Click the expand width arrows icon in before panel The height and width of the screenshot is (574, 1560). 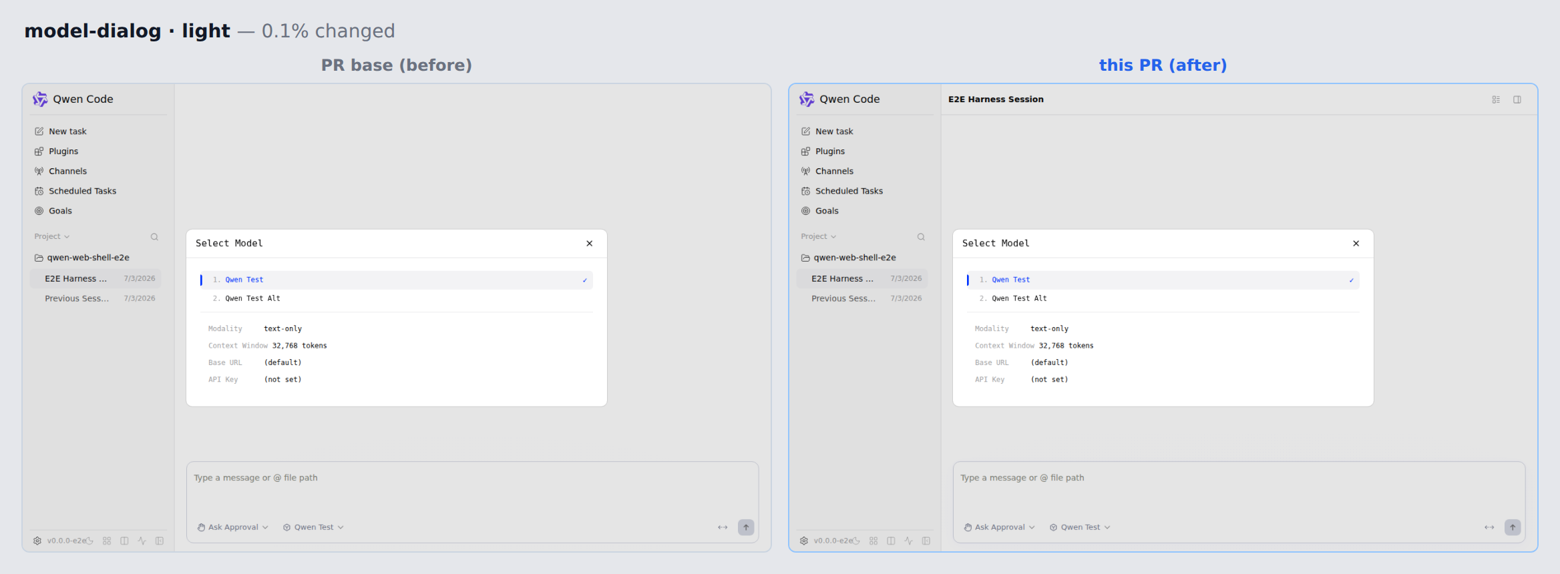[723, 527]
